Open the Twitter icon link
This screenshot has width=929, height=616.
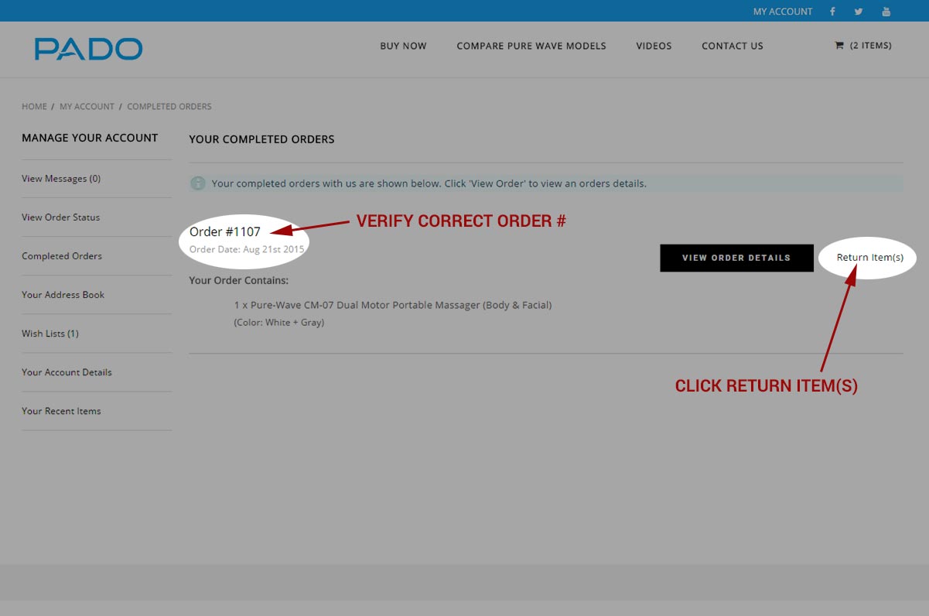pyautogui.click(x=859, y=12)
